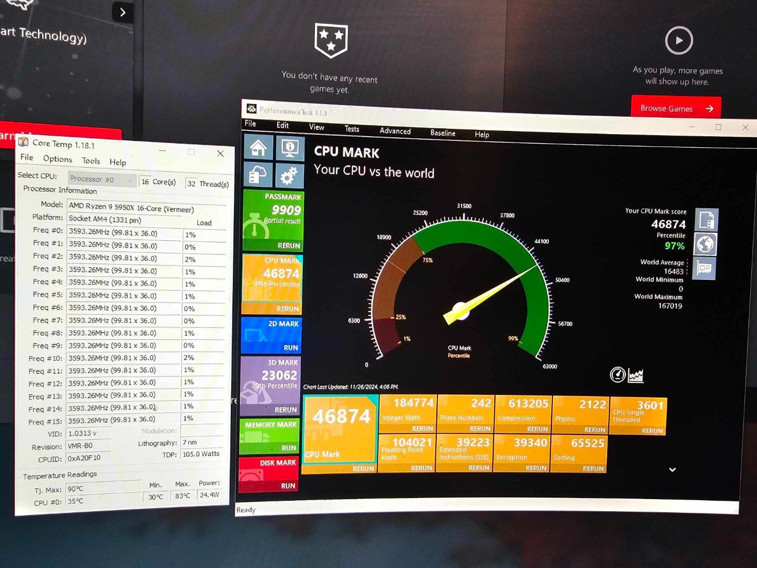This screenshot has height=568, width=757.
Task: Rerun the Integer Math test
Action: tap(423, 429)
